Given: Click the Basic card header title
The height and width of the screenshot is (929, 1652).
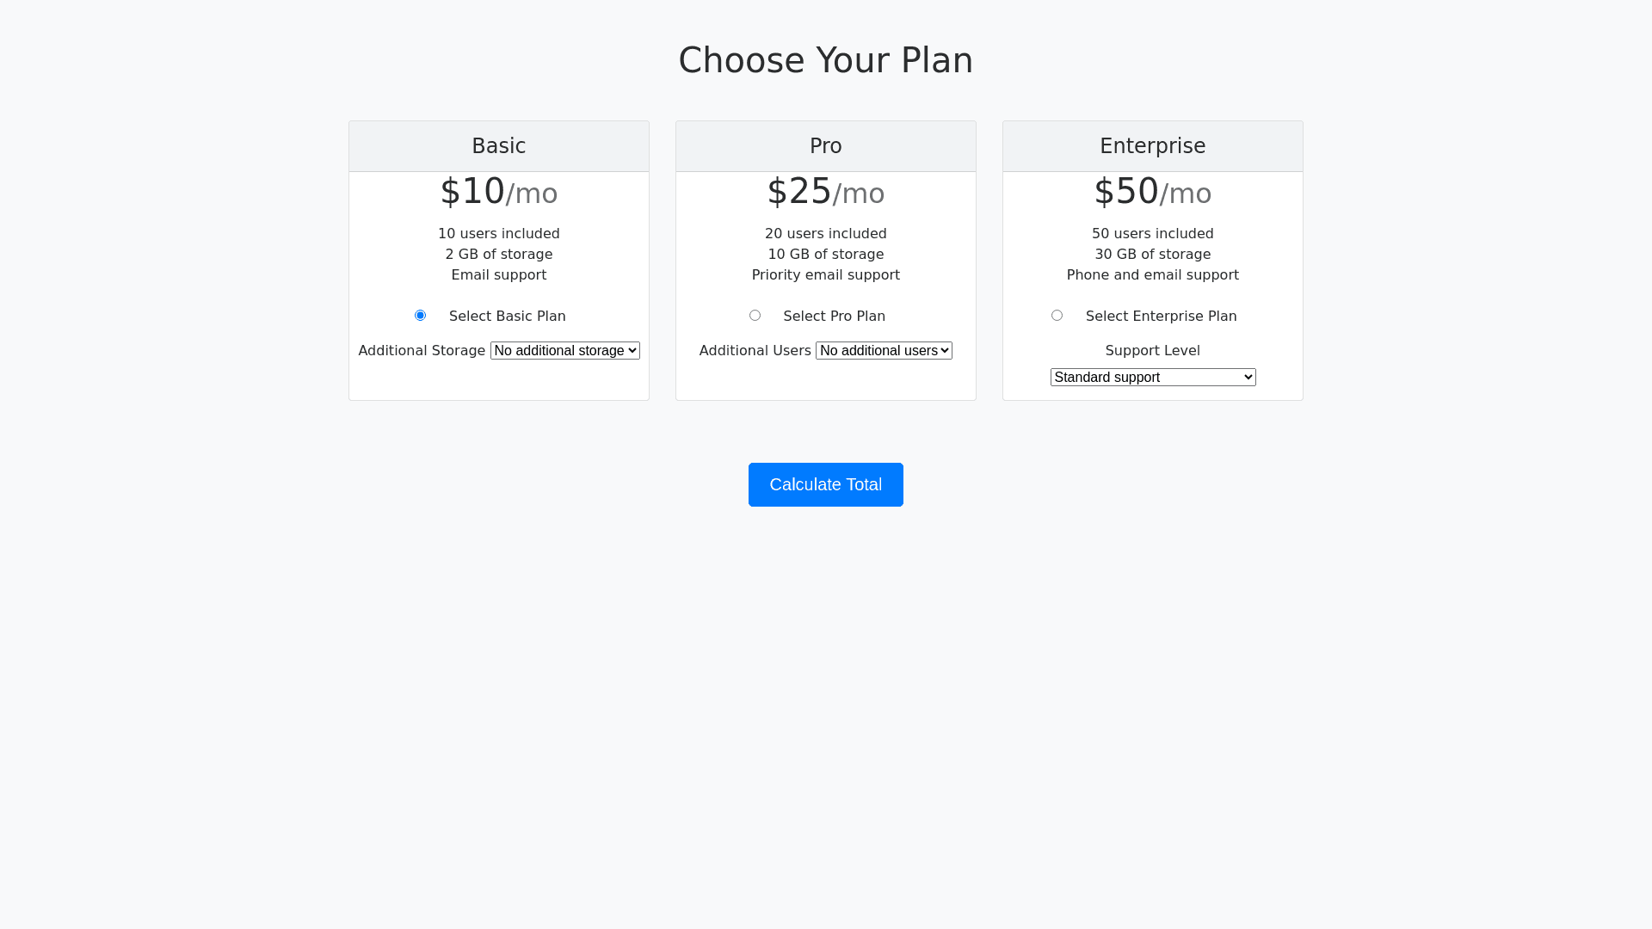Looking at the screenshot, I should 498,146.
